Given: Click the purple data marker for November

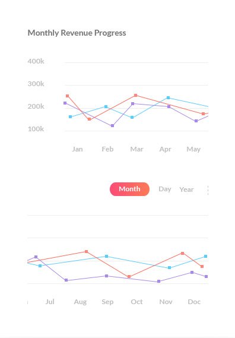Looking at the screenshot, I should point(159,282).
